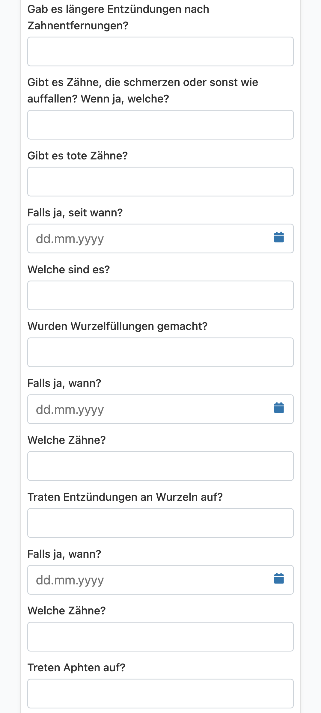Select date field below 'Wurden Wurzelfüllungen gemacht?'
The image size is (321, 713).
pyautogui.click(x=160, y=409)
